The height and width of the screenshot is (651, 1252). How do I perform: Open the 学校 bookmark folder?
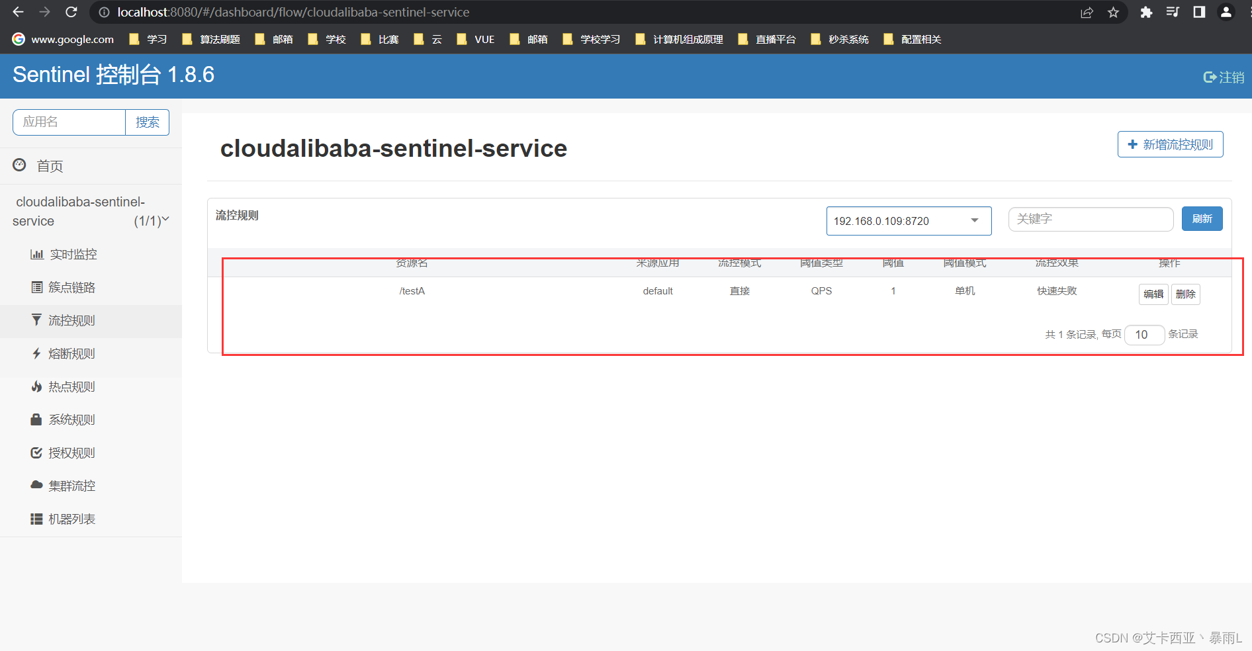click(x=327, y=39)
